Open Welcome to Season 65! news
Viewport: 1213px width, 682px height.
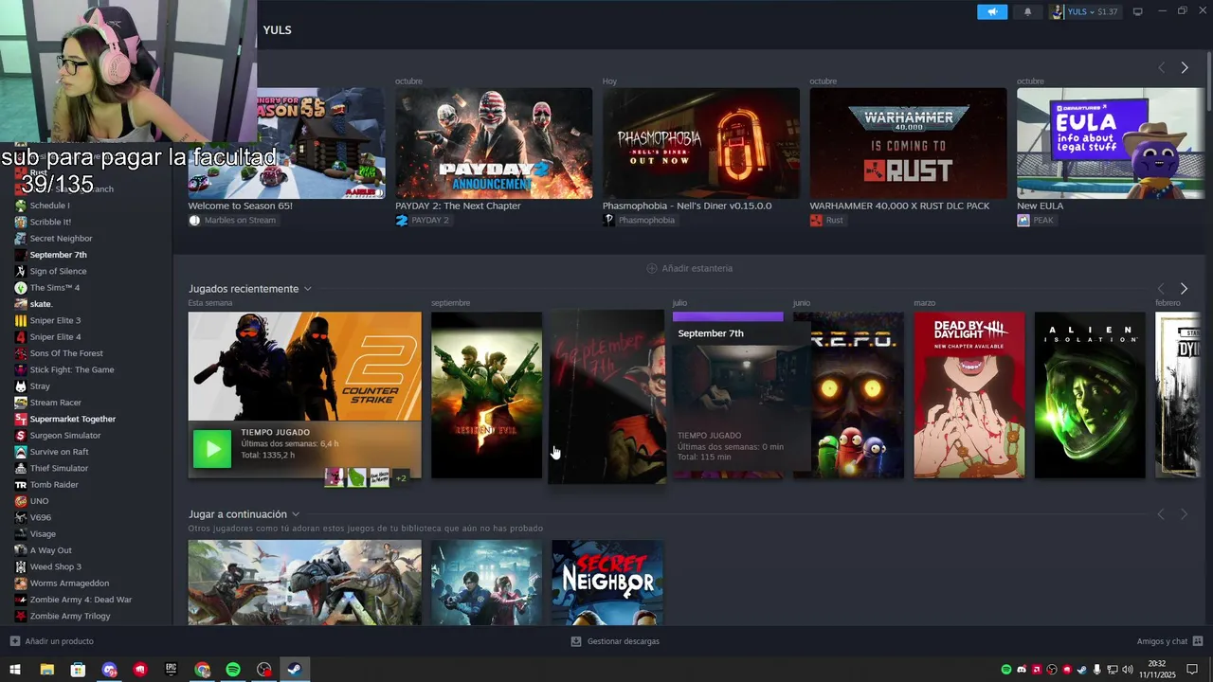click(286, 143)
